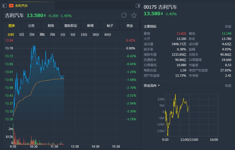Open the 新闻 tab

coord(90,25)
